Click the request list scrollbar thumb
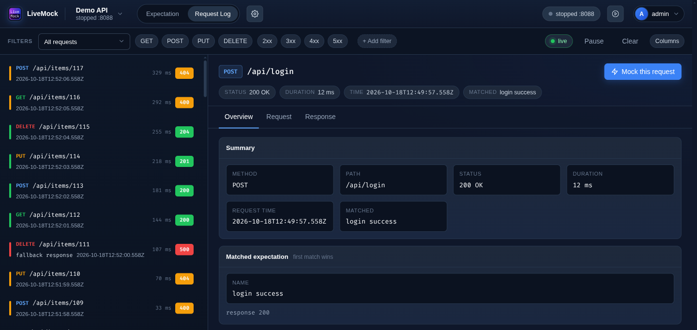The image size is (697, 330). [205, 78]
